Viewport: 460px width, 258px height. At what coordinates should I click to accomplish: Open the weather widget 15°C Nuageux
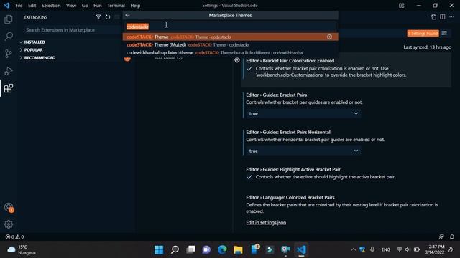(x=21, y=249)
